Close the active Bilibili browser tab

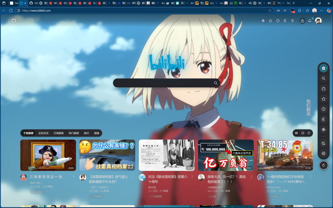[25, 3]
